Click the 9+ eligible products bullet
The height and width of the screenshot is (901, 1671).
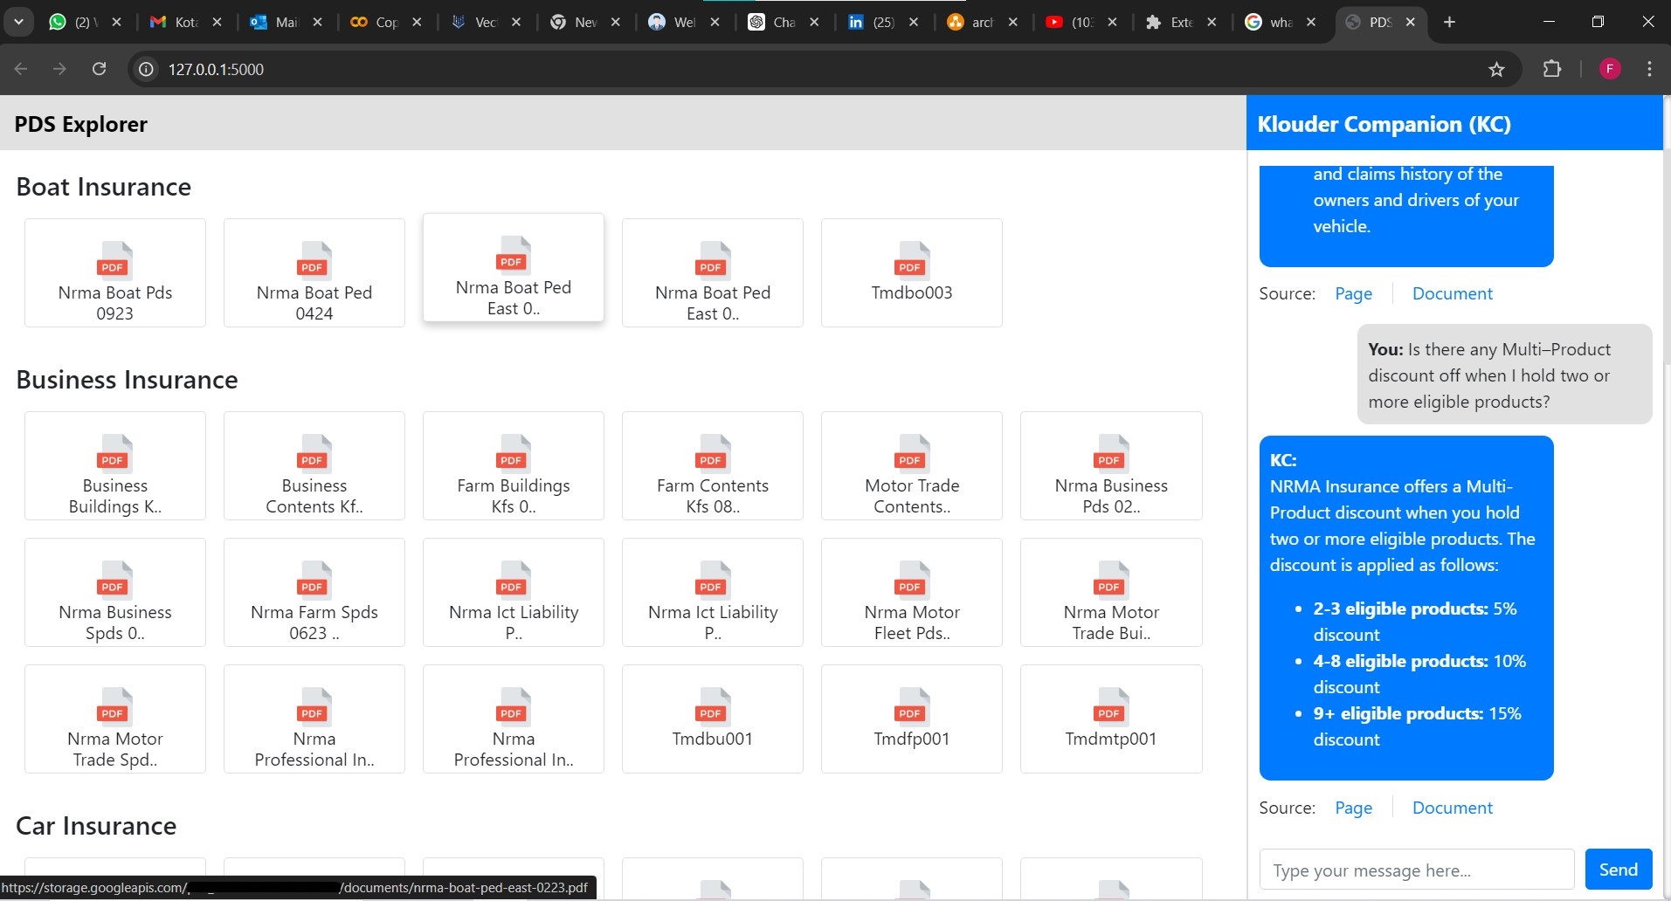click(1417, 726)
